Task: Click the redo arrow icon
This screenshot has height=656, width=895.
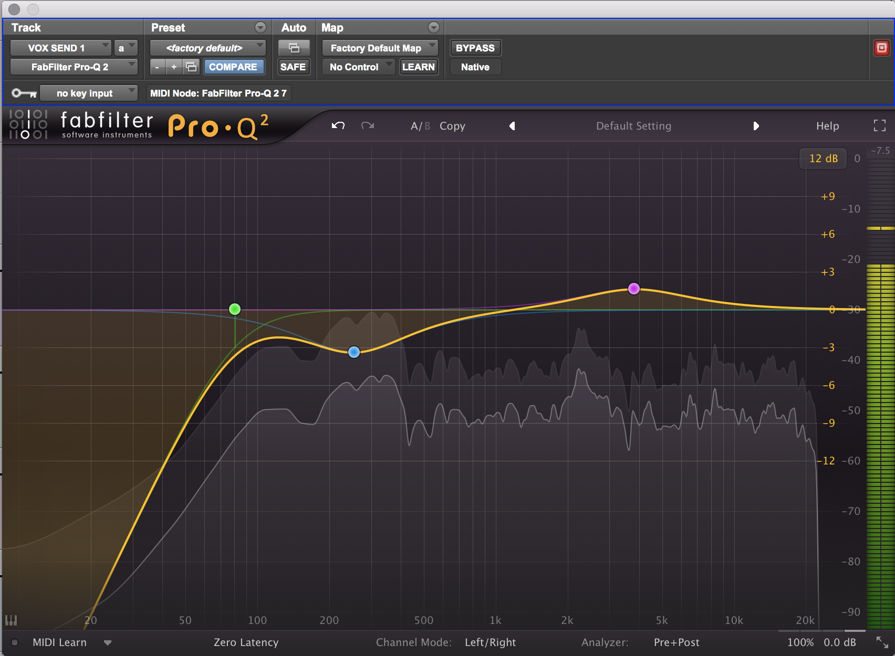Action: pos(368,125)
